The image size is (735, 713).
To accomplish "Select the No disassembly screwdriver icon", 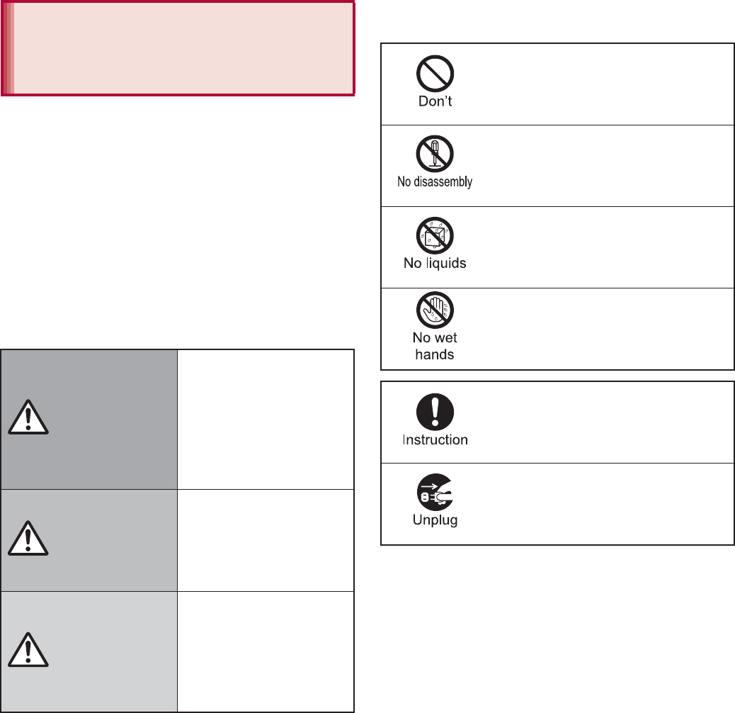I will pos(435,153).
